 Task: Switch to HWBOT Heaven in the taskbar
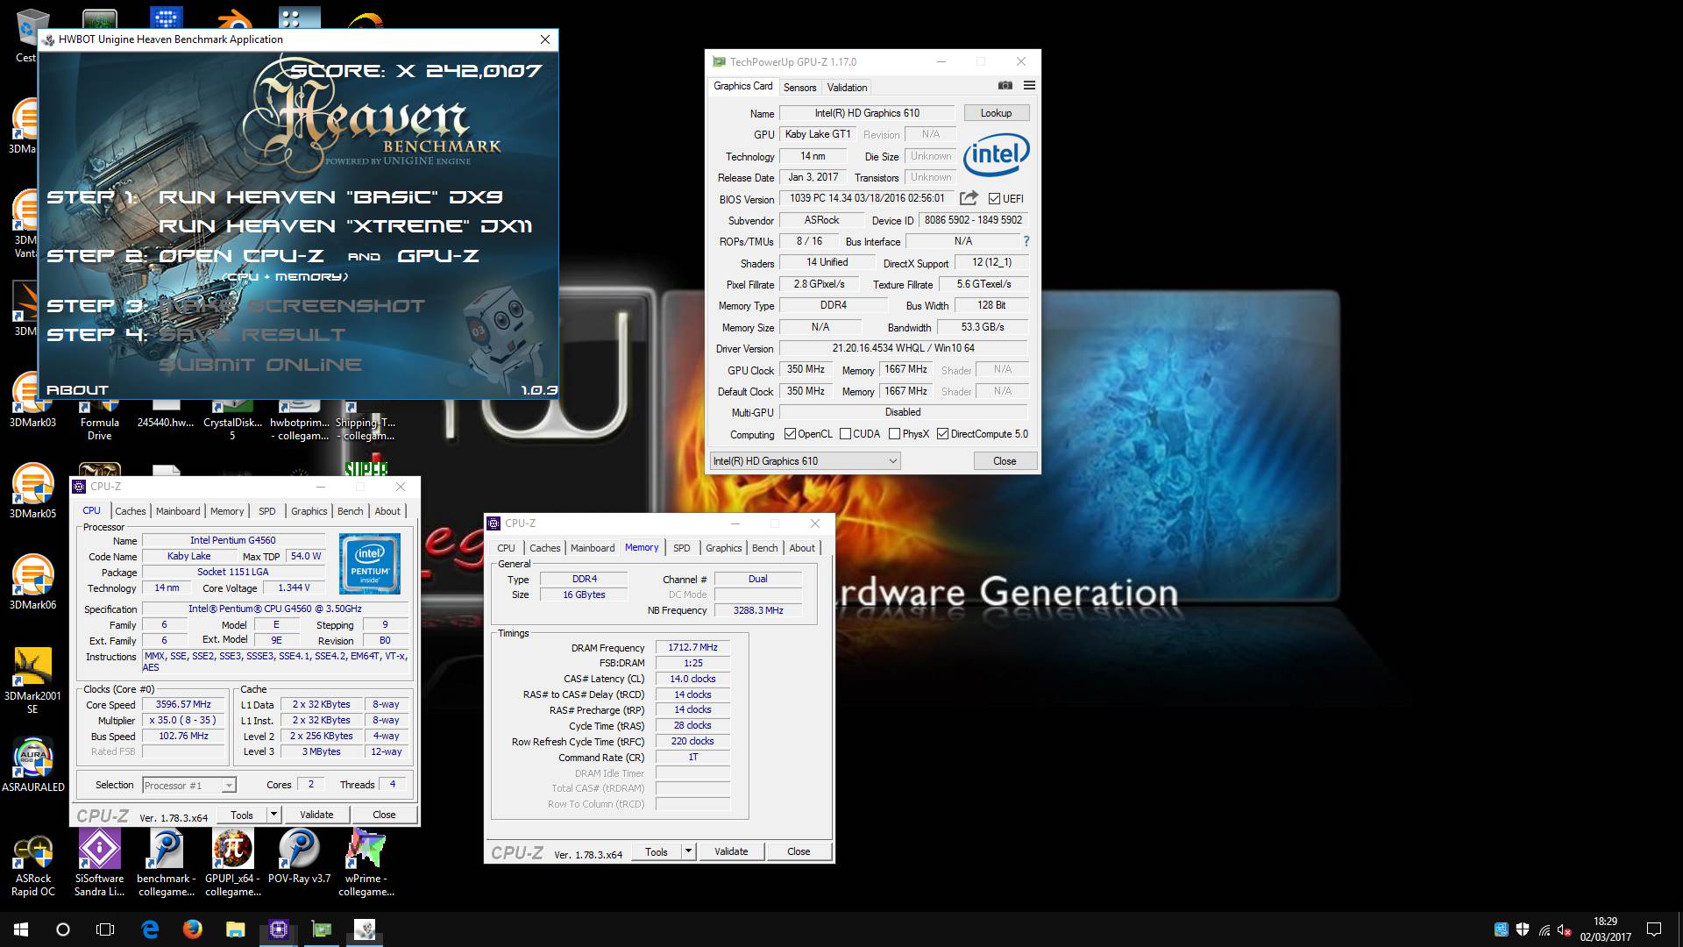365,929
